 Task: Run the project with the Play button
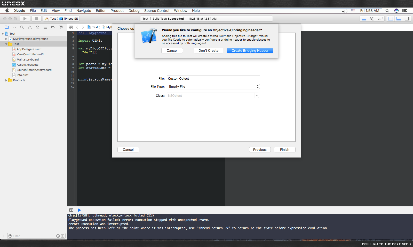[25, 19]
